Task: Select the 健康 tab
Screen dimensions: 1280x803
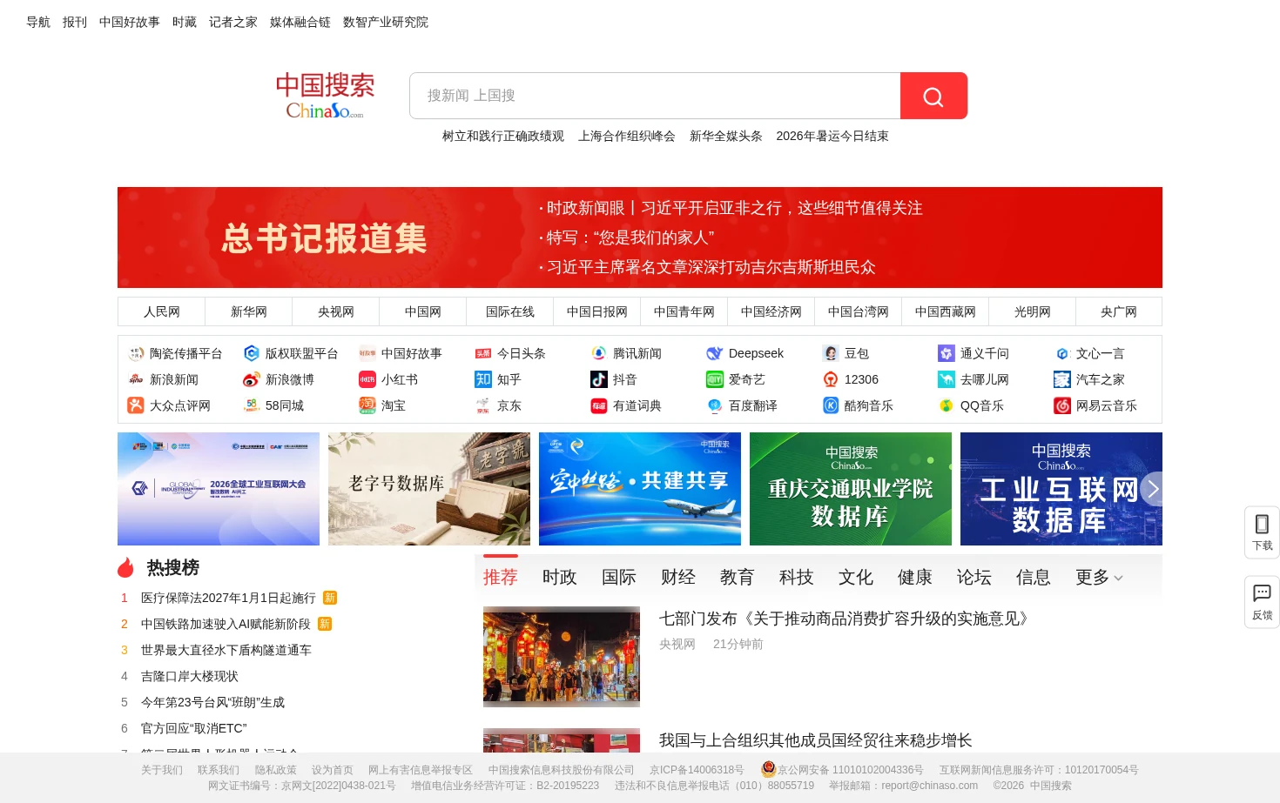Action: pos(915,578)
